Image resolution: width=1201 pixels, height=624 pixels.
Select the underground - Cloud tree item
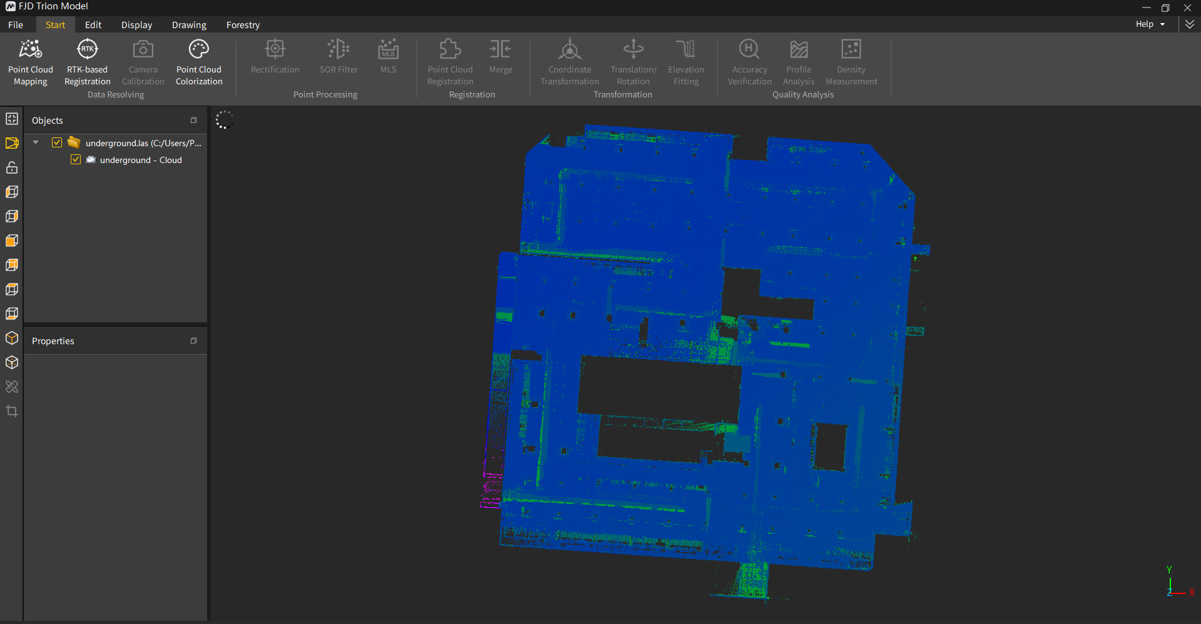tap(141, 160)
